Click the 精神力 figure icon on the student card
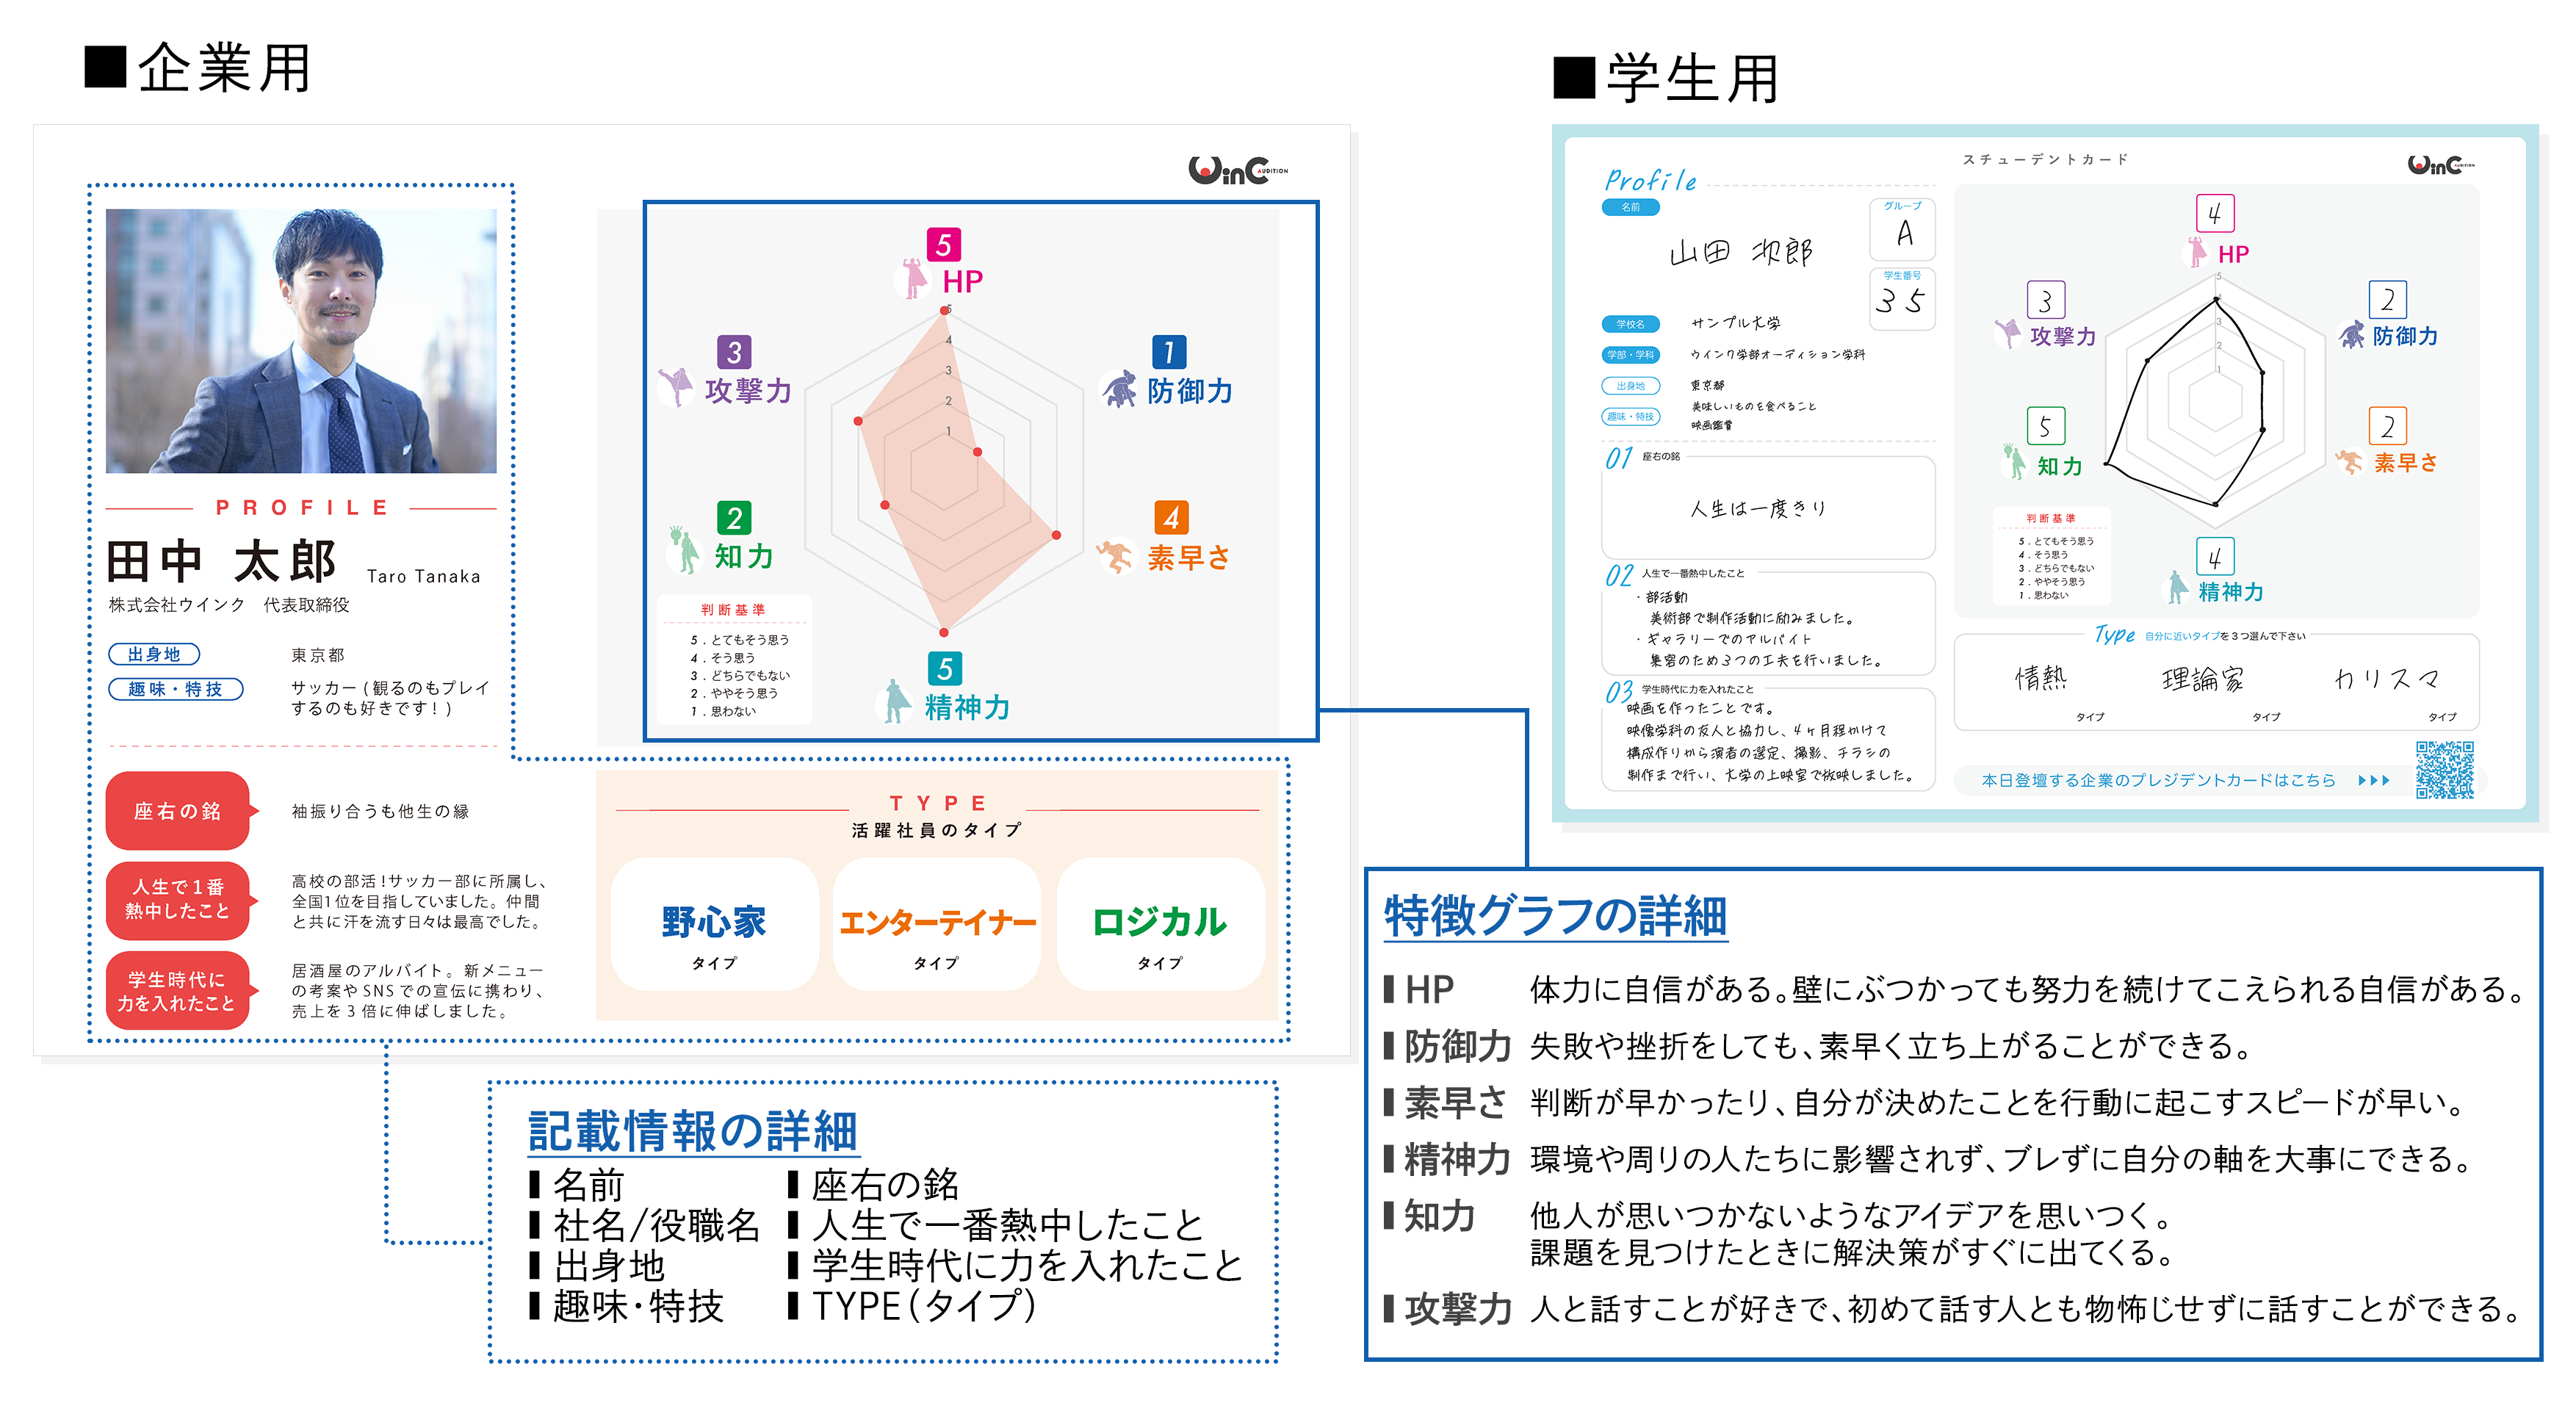 (2177, 587)
